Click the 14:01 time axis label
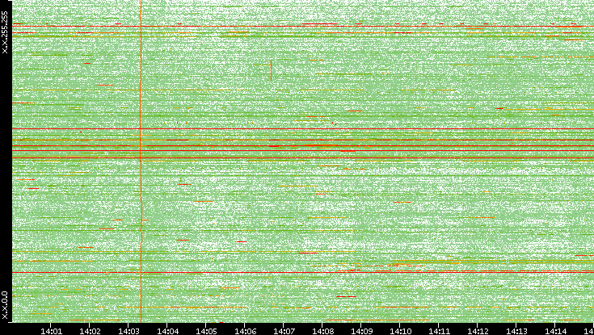The width and height of the screenshot is (594, 335). [x=51, y=331]
